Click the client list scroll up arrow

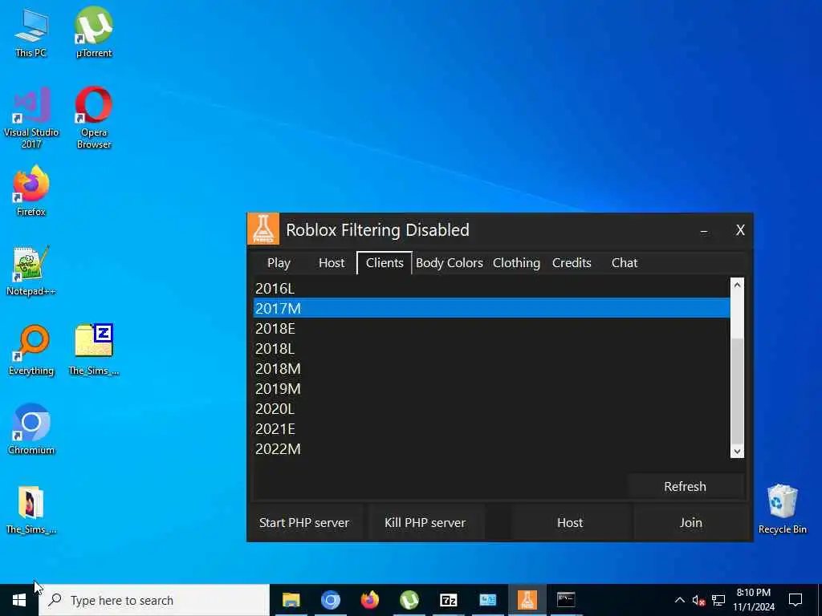pos(737,285)
